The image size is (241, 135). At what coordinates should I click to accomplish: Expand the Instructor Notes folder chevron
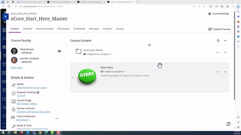point(225,52)
